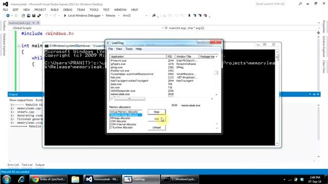Close Output panel with X icon
328x184 pixels.
tap(318, 94)
